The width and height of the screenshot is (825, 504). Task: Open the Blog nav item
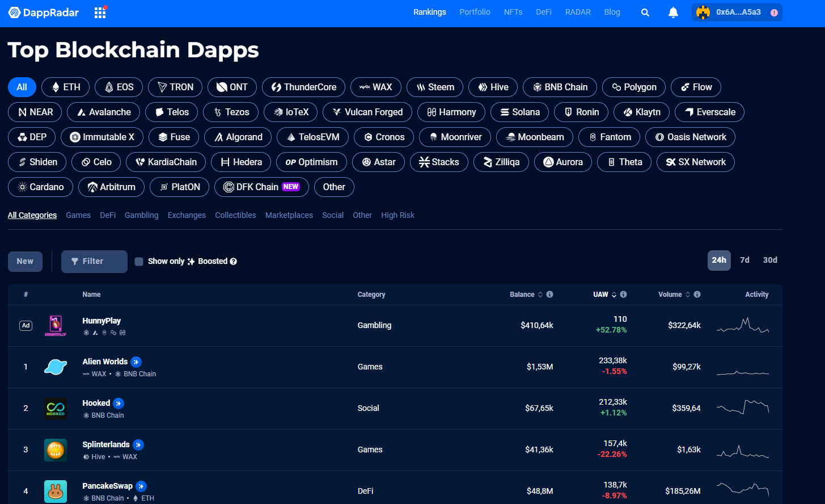tap(612, 12)
